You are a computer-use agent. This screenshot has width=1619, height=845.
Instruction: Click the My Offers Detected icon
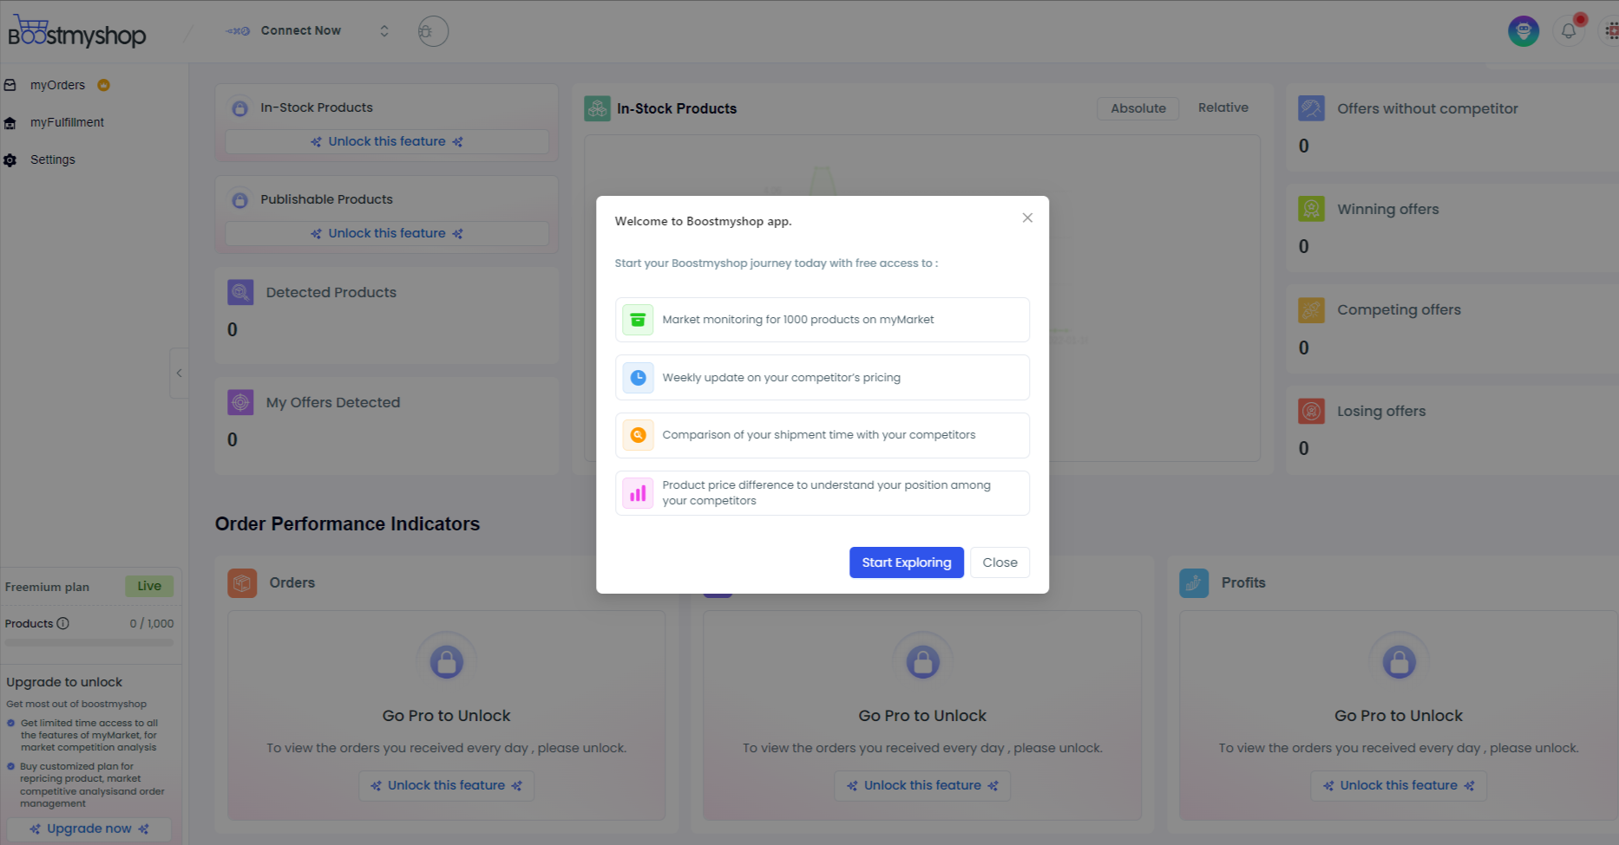240,402
